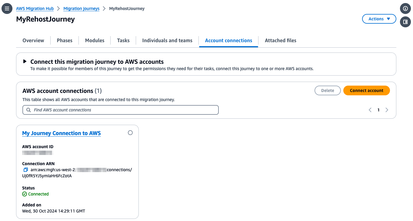Click the help info icon top right
The image size is (413, 221).
coord(405,8)
